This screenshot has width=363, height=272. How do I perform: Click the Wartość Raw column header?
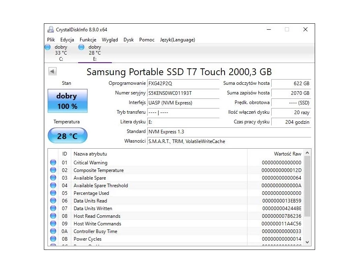click(287, 154)
